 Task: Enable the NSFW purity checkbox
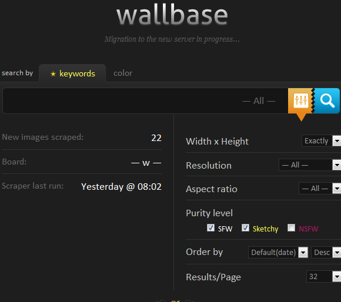[291, 228]
